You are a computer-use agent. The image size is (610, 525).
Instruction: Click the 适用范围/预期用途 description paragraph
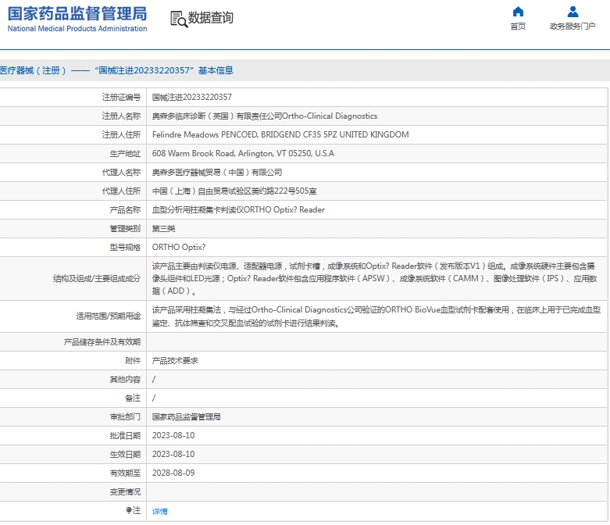pos(376,316)
